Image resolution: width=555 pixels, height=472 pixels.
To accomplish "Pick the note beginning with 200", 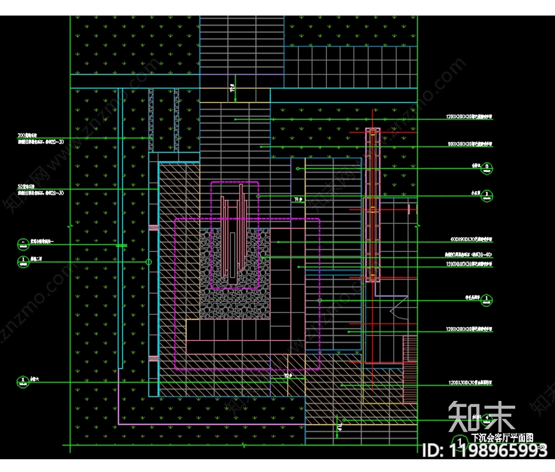I will click(x=41, y=139).
